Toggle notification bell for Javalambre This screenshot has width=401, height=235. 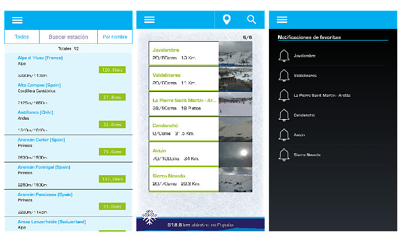(284, 56)
